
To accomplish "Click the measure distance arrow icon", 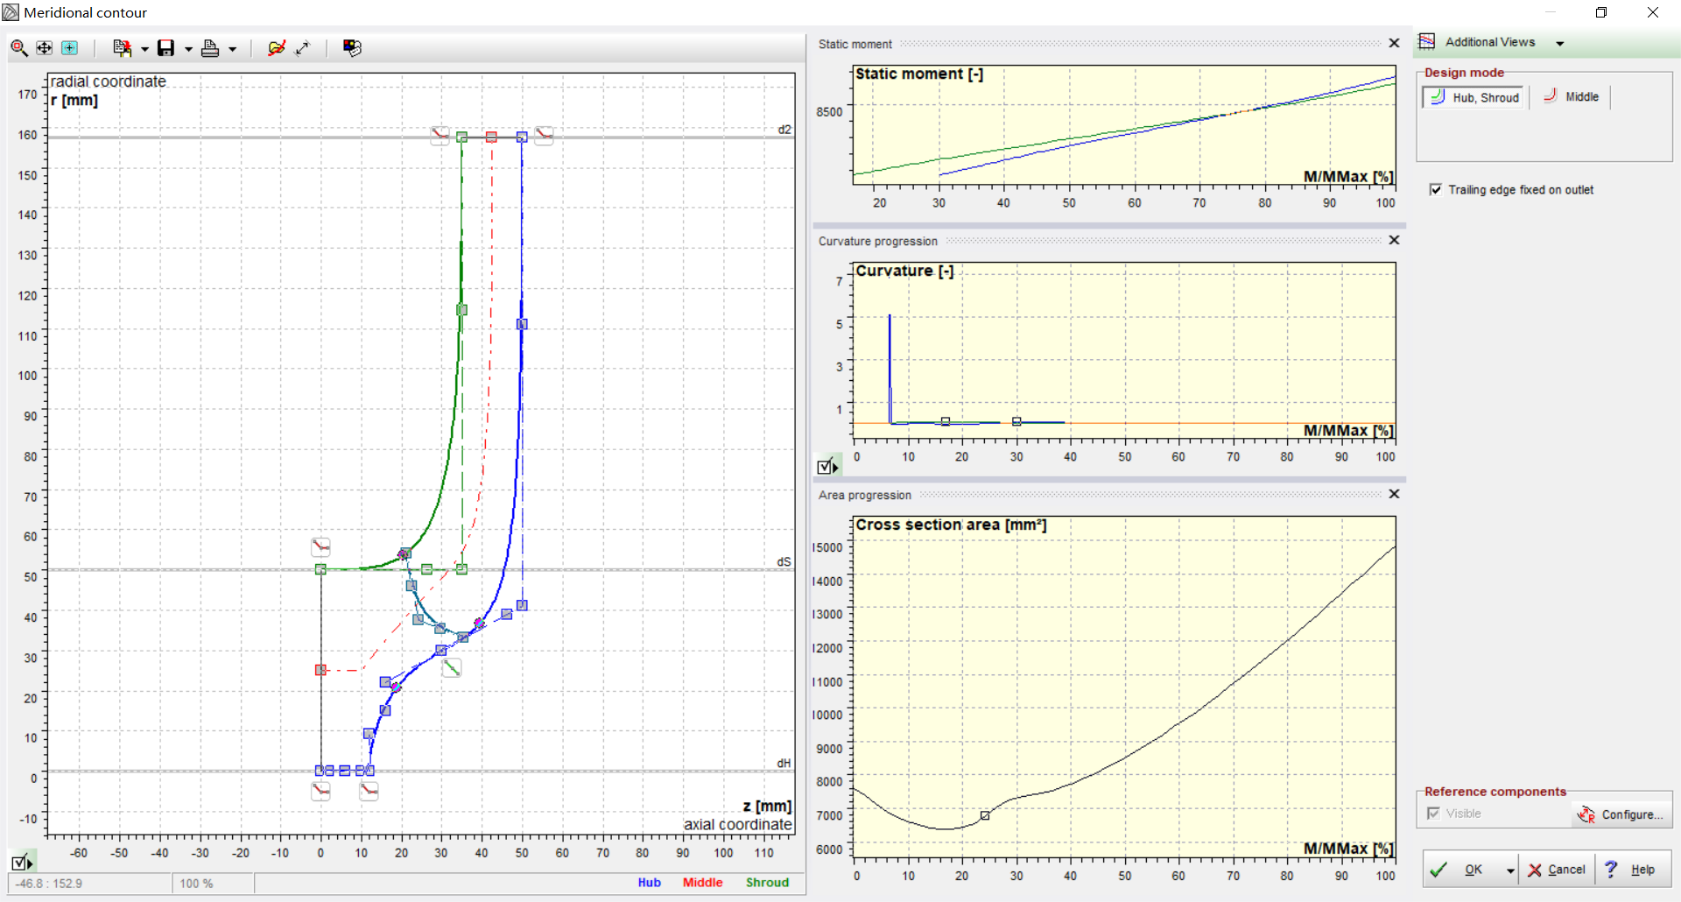I will coord(303,48).
